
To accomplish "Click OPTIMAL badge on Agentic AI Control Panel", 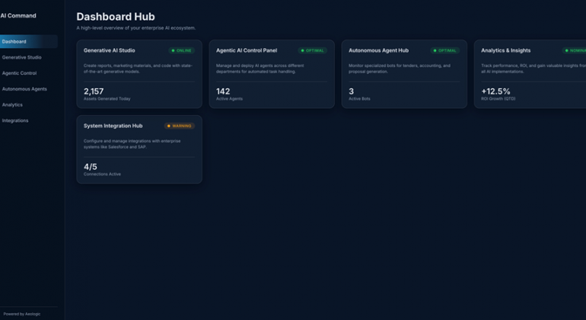I will click(313, 50).
